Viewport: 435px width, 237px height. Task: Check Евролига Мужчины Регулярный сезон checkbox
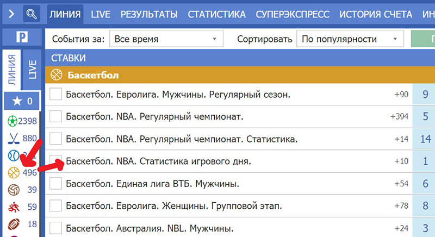pos(55,94)
